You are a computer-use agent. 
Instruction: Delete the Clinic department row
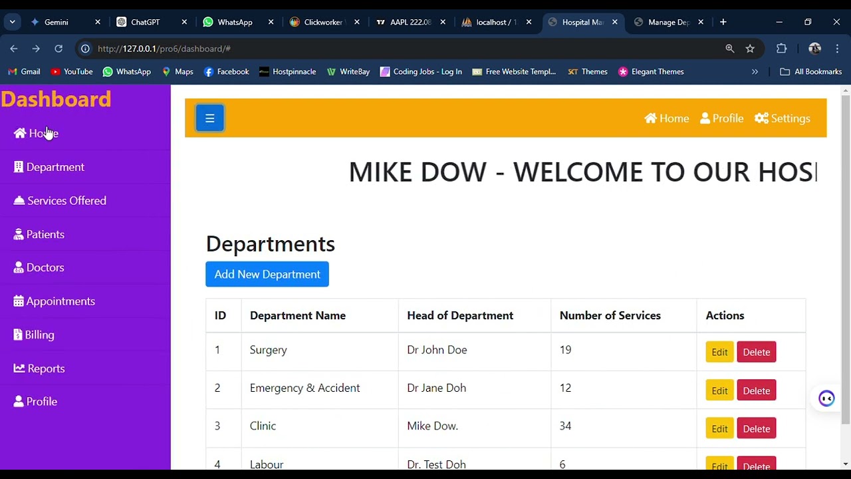pos(756,428)
